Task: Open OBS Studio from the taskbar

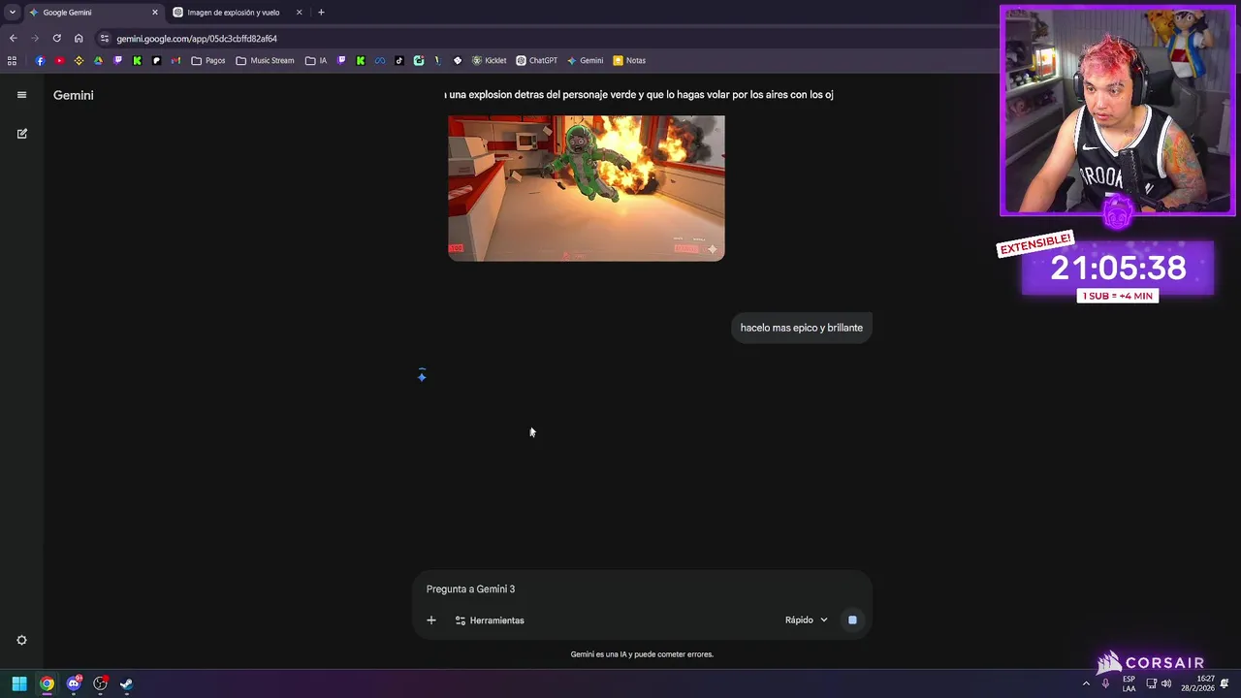Action: click(100, 683)
